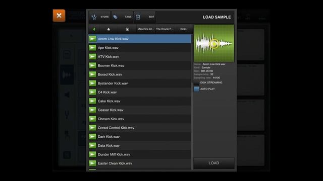Click green sample icon beside Boomer Kick.wav
The height and width of the screenshot is (181, 323).
92,65
